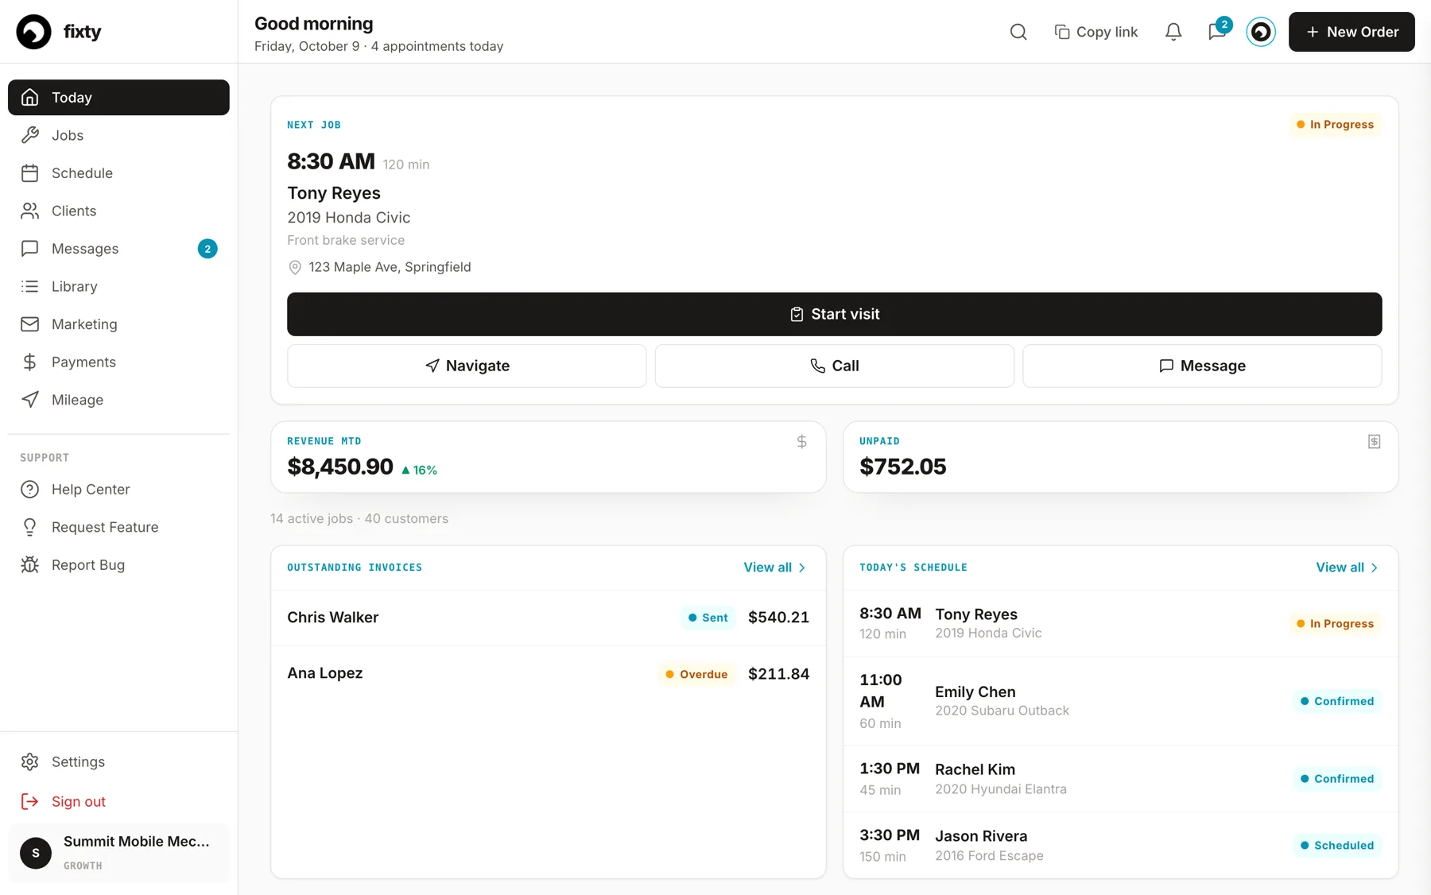
Task: Click the dollar icon in Revenue MTD card
Action: [x=802, y=442]
